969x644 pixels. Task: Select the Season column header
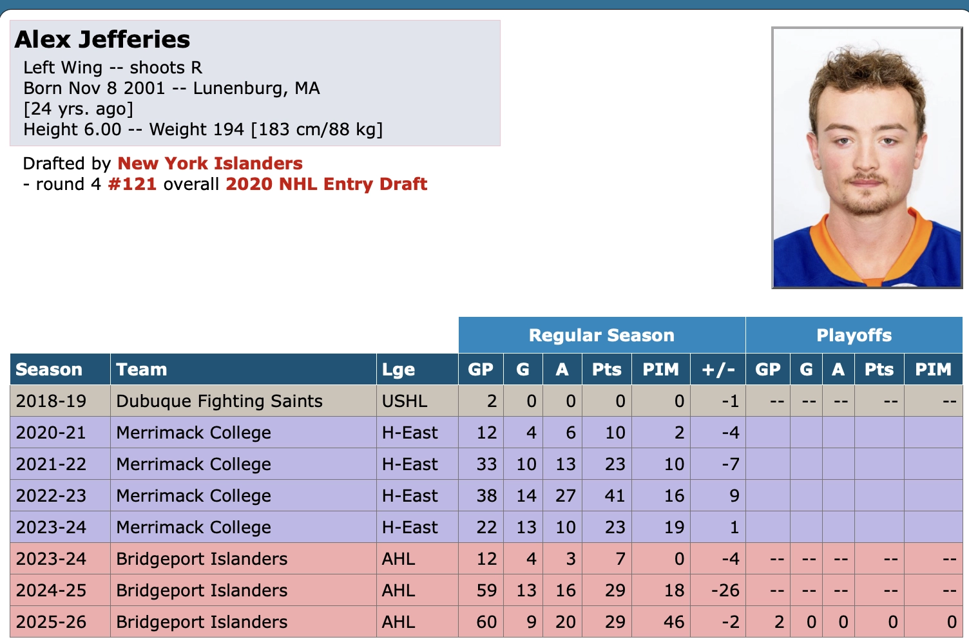click(x=49, y=370)
